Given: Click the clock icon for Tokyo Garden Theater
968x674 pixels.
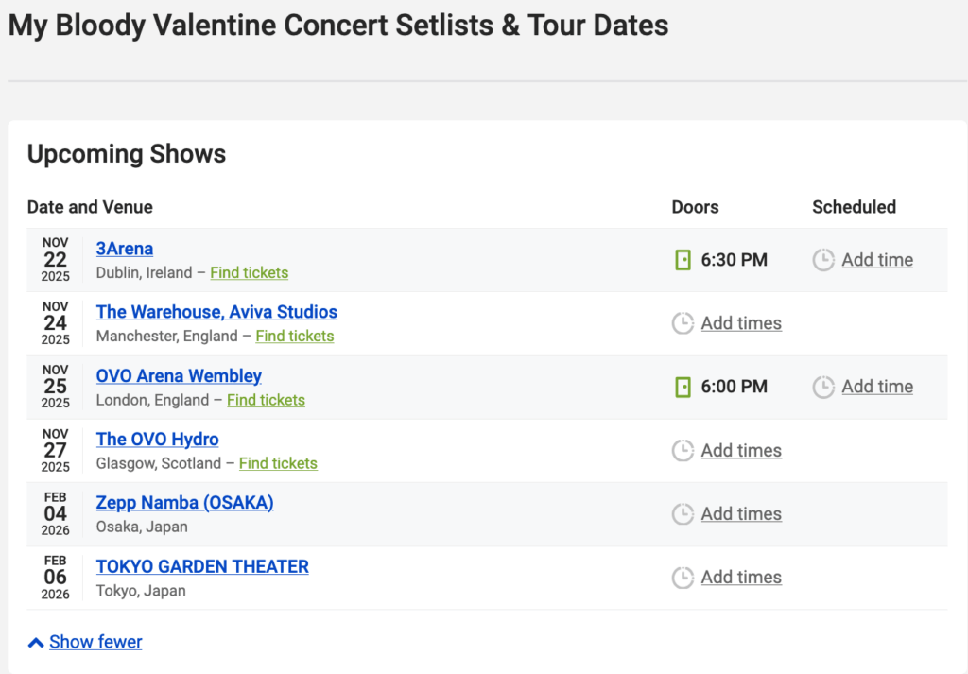Looking at the screenshot, I should point(683,578).
